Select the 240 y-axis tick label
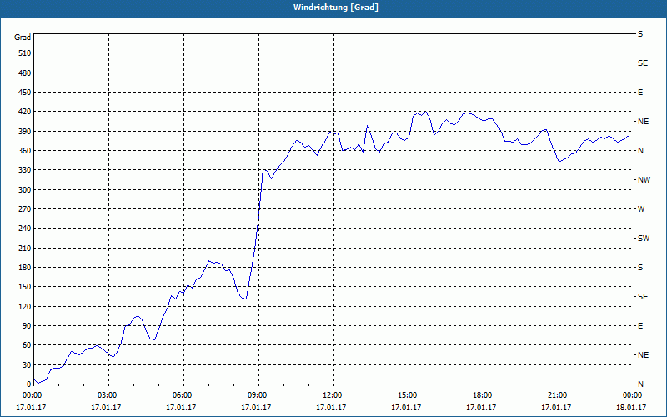 (25, 229)
